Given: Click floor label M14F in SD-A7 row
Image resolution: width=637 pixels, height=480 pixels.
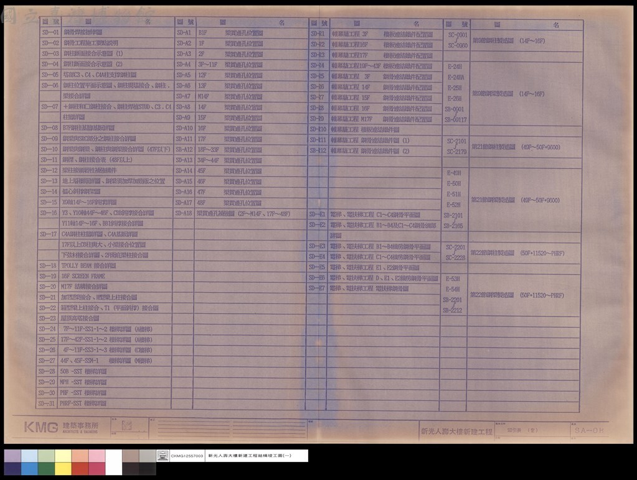Looking at the screenshot, I should click(203, 96).
